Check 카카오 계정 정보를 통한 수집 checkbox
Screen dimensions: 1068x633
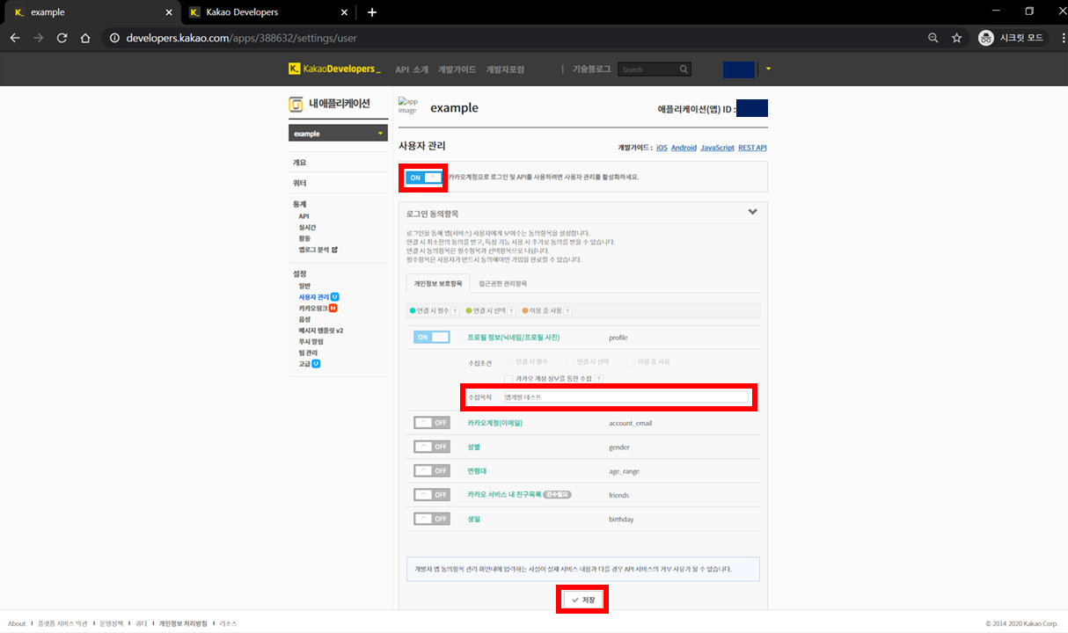coord(508,378)
